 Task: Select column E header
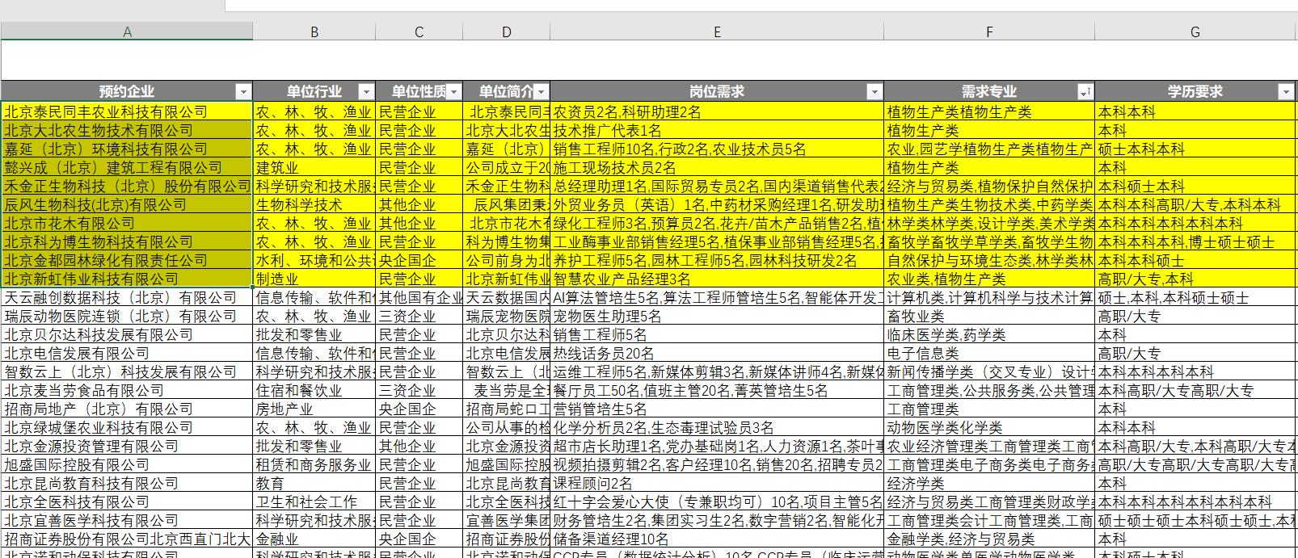coord(716,31)
